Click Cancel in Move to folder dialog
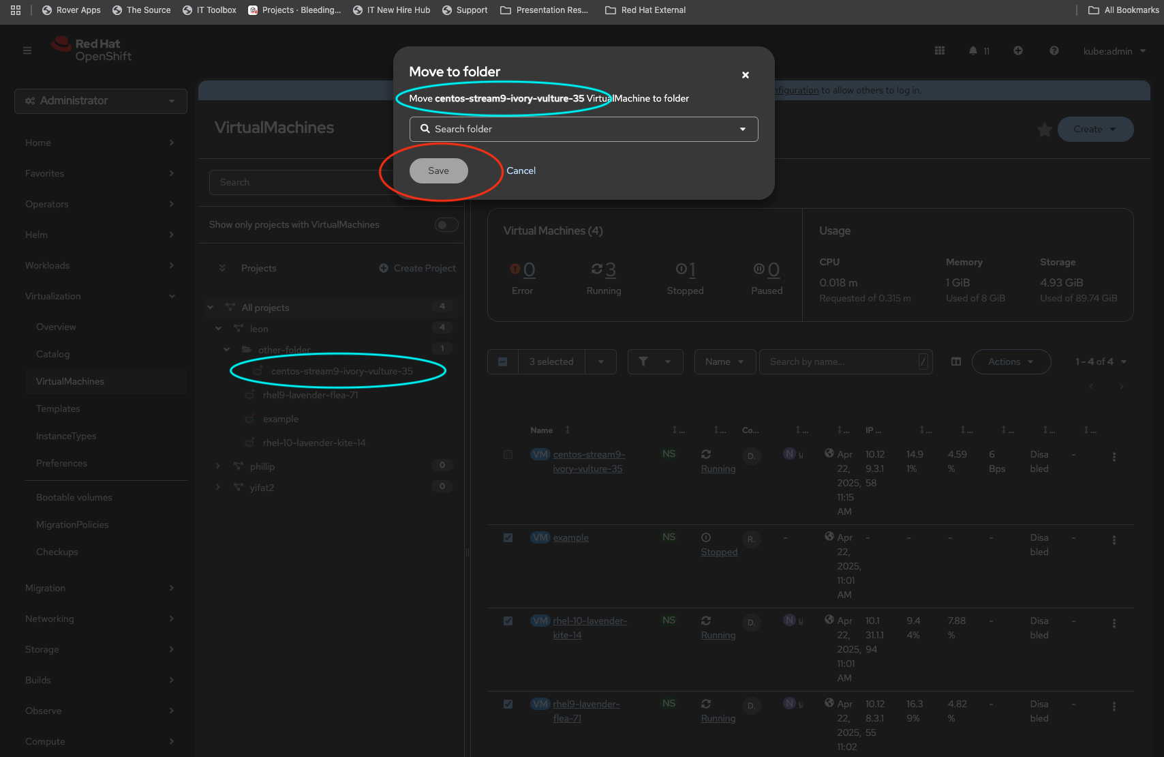This screenshot has height=757, width=1164. tap(521, 170)
